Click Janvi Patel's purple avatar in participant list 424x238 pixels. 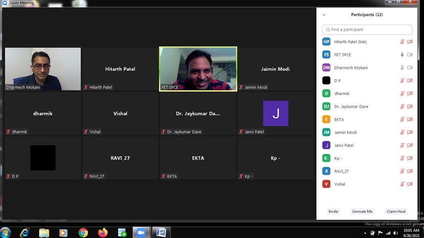tap(326, 145)
